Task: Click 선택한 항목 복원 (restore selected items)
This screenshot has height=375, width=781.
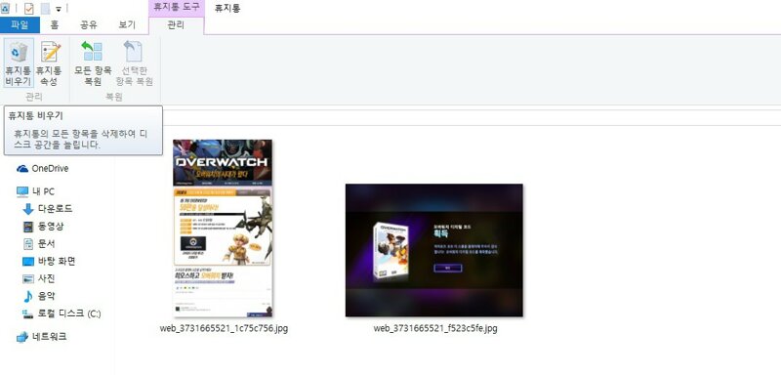Action: click(134, 63)
